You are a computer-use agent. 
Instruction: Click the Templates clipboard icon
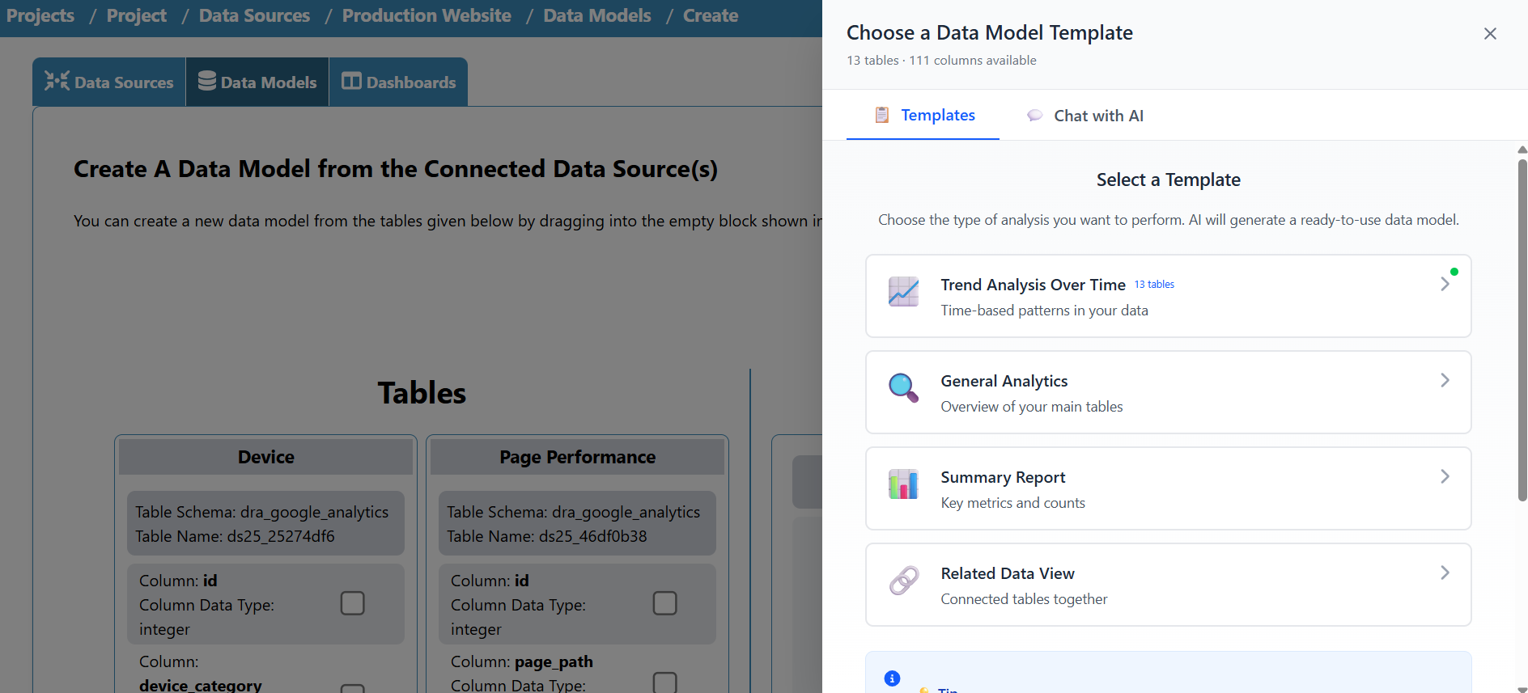tap(882, 115)
